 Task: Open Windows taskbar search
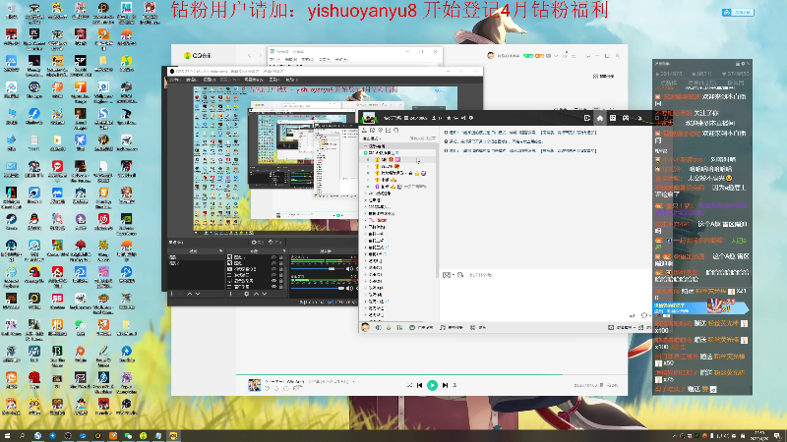(22, 436)
